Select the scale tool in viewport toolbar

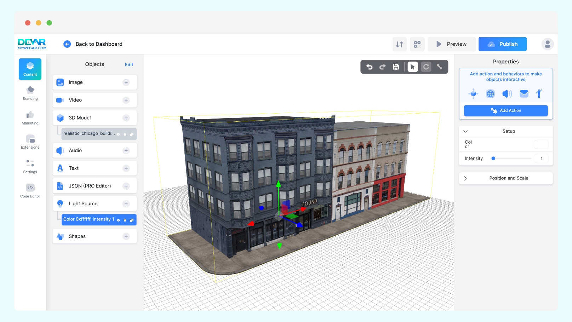tap(439, 67)
